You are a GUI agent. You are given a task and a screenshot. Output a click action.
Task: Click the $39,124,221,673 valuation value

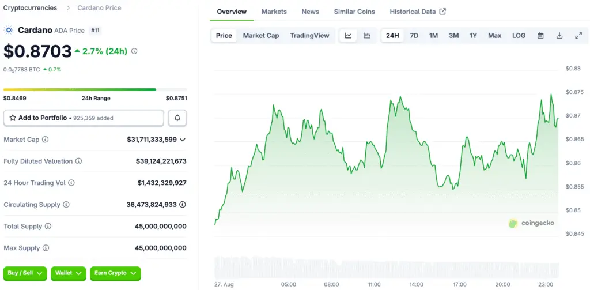tap(161, 161)
